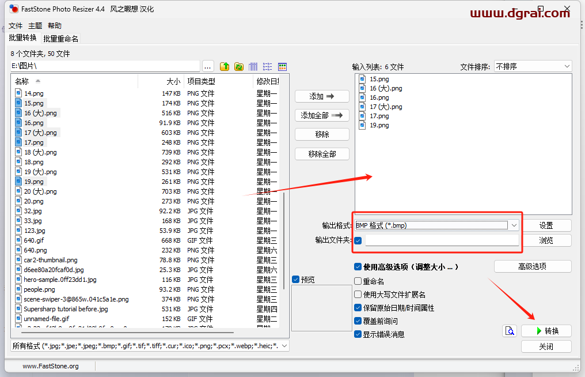Toggle ask before overwrite checkbox
Image resolution: width=585 pixels, height=377 pixels.
point(358,321)
